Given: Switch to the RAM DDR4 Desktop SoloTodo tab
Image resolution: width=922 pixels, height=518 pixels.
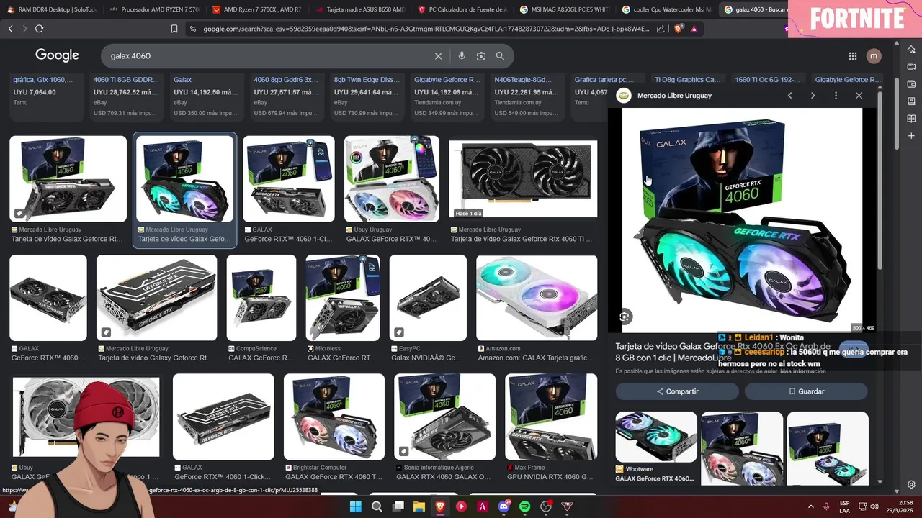Looking at the screenshot, I should pos(52,9).
